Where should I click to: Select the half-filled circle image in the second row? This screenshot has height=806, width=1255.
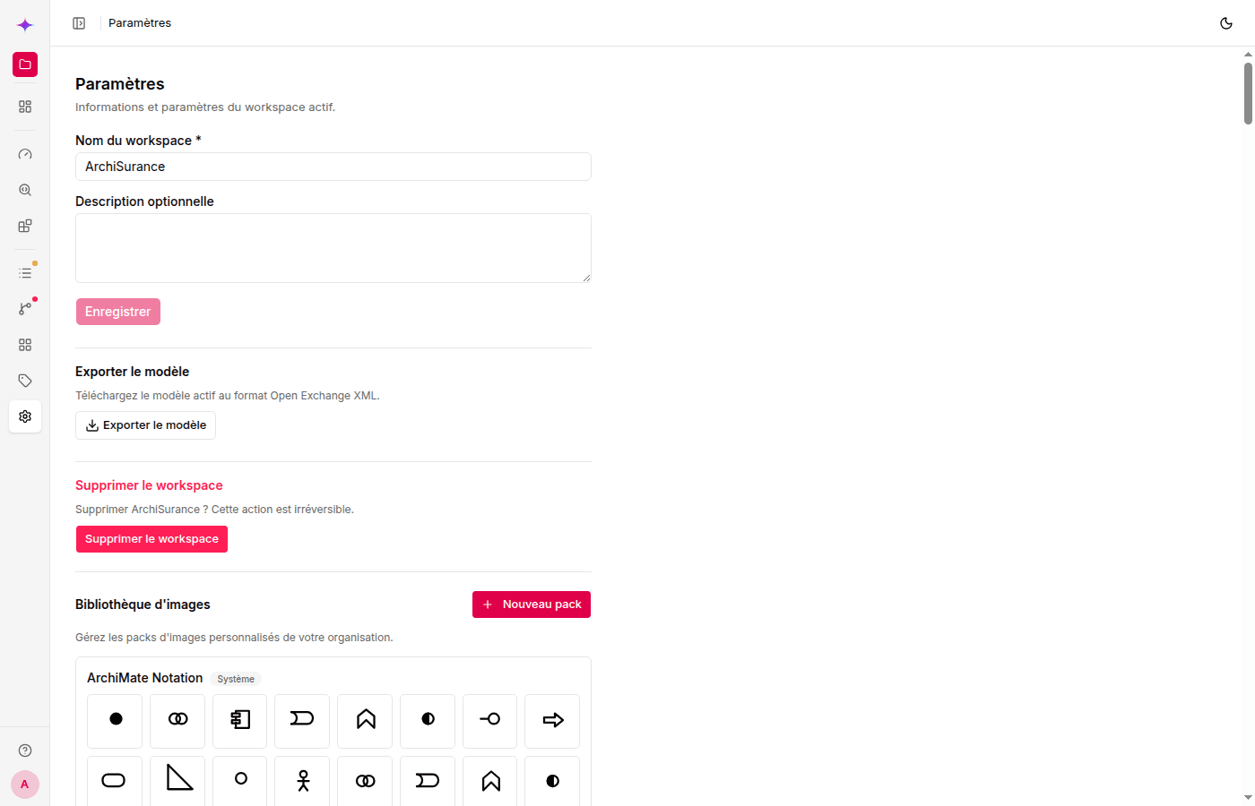click(x=552, y=781)
